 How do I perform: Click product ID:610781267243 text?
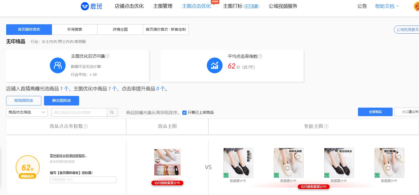(x=62, y=162)
